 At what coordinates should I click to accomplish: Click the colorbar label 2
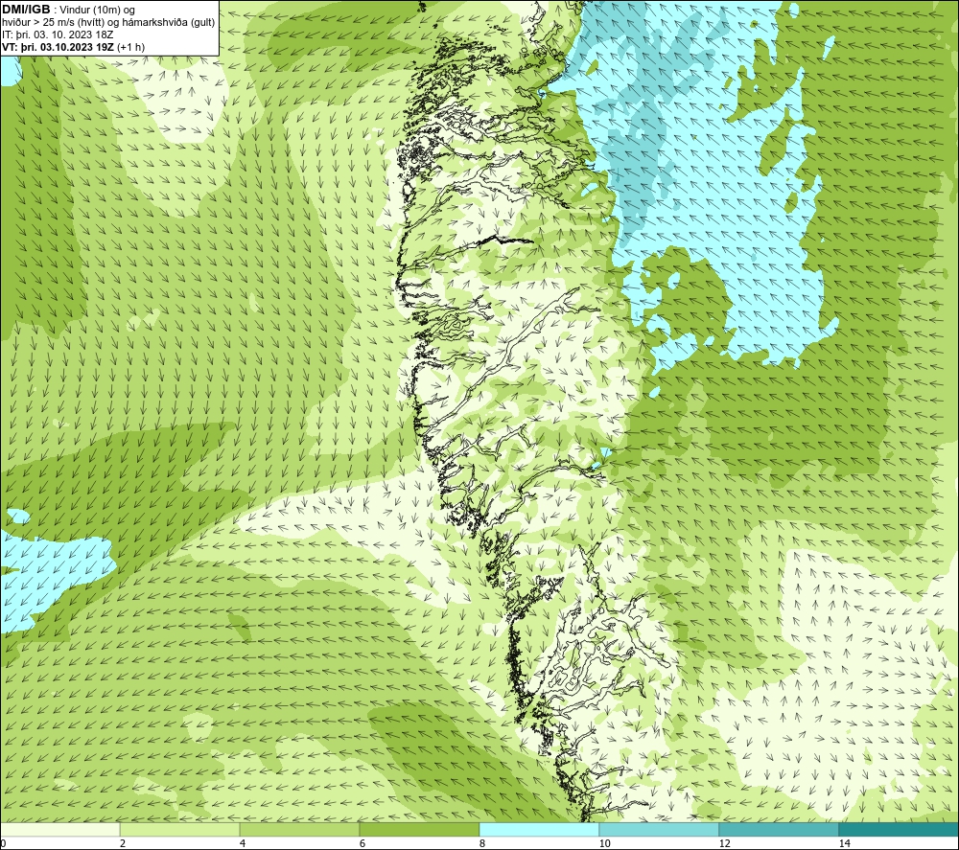click(x=123, y=843)
